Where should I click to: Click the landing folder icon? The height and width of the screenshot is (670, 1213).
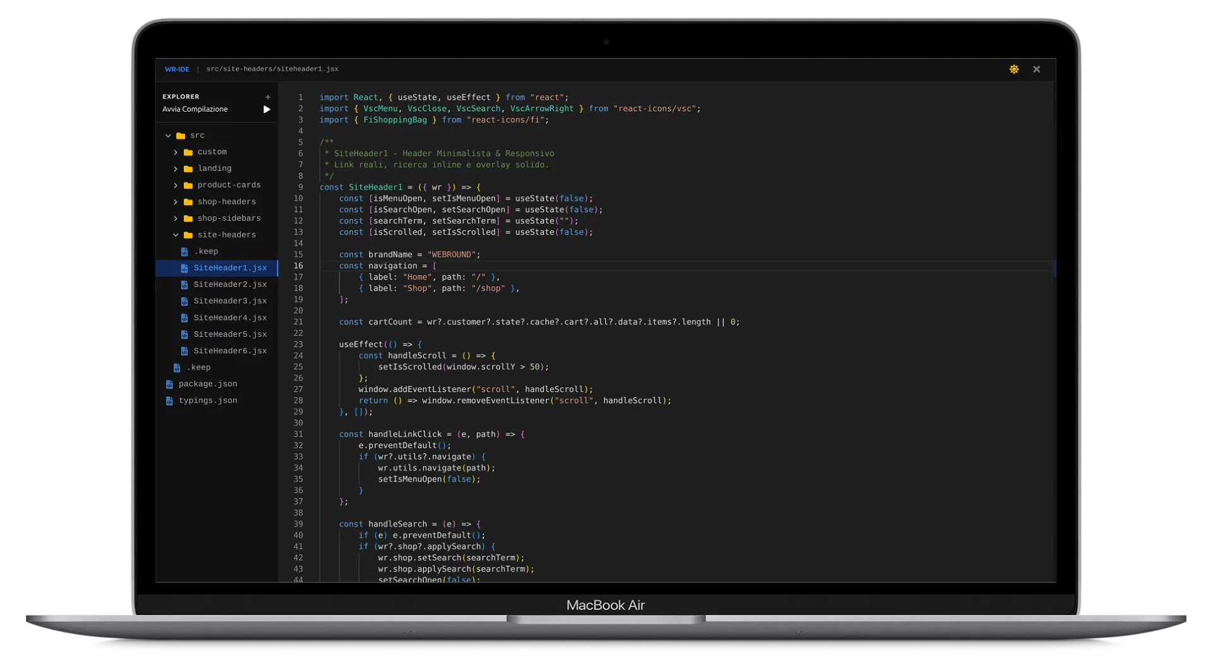[x=190, y=168]
